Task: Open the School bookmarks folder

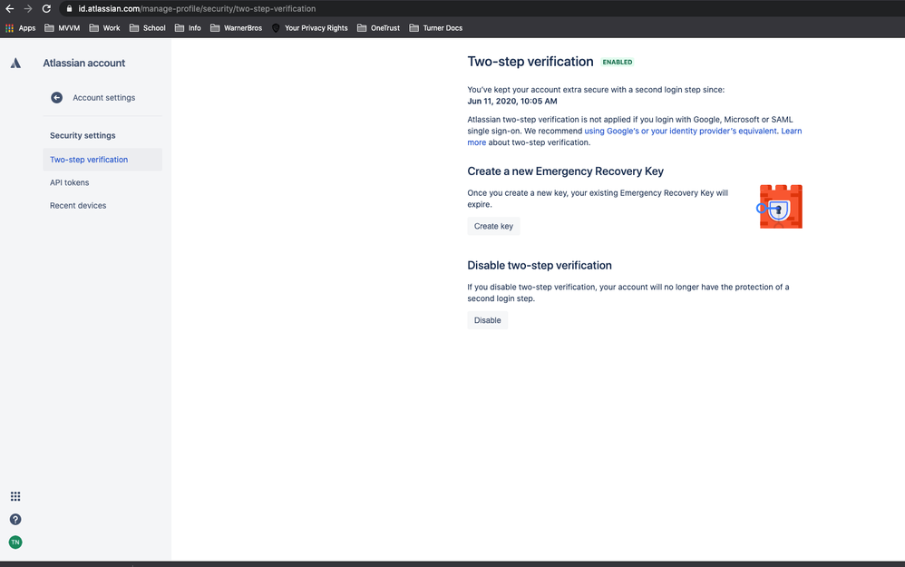Action: tap(147, 28)
